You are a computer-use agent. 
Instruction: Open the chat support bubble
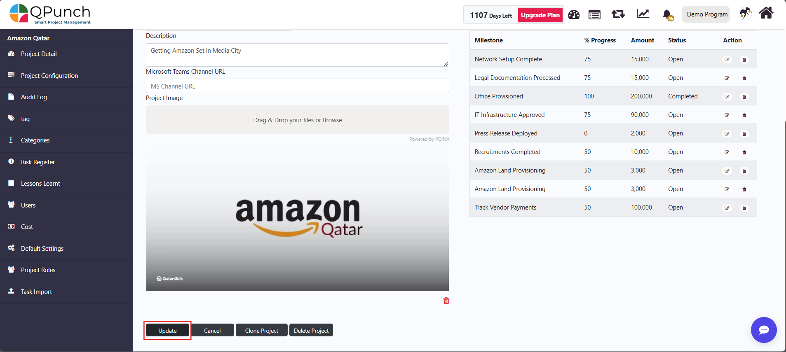click(x=763, y=330)
